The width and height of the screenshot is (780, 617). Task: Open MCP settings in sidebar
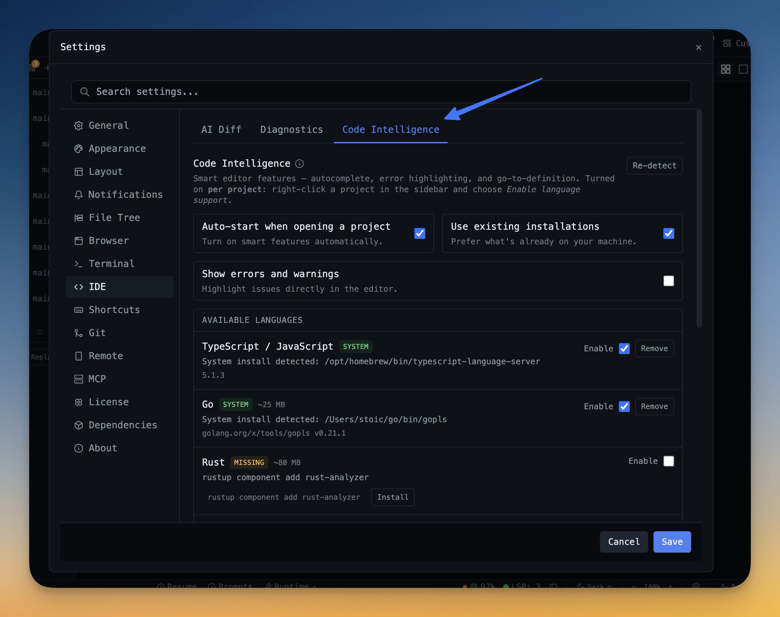click(x=98, y=378)
